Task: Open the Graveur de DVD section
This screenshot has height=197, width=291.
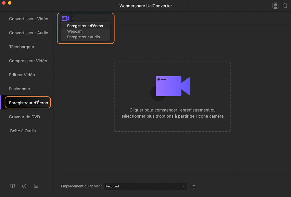Action: [x=24, y=117]
